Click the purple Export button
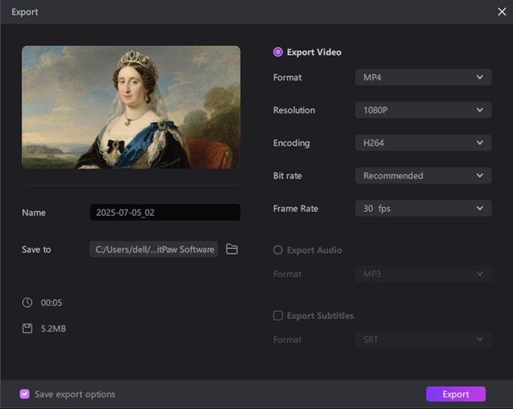 (x=456, y=394)
